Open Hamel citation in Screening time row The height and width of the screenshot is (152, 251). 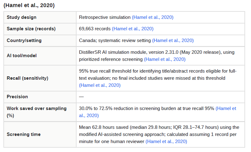click(x=166, y=141)
